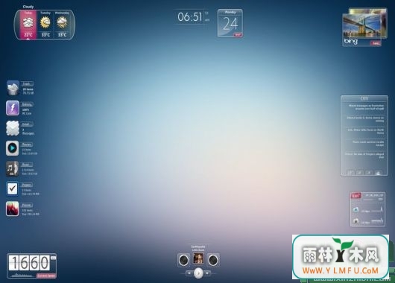Open the first CNN news headline
The height and width of the screenshot is (283, 395).
tap(366, 107)
